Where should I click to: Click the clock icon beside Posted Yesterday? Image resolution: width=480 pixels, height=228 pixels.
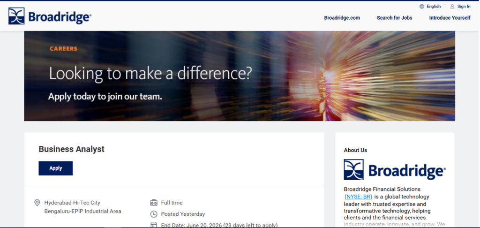click(154, 214)
